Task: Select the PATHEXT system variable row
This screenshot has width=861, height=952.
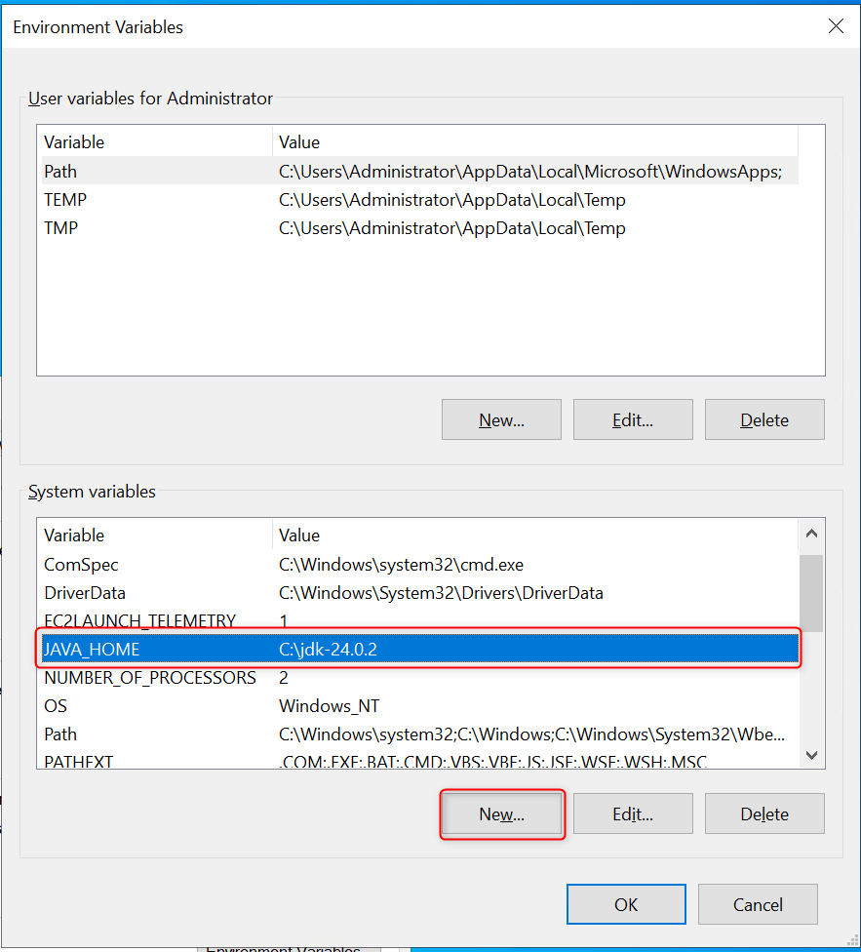Action: tap(420, 760)
